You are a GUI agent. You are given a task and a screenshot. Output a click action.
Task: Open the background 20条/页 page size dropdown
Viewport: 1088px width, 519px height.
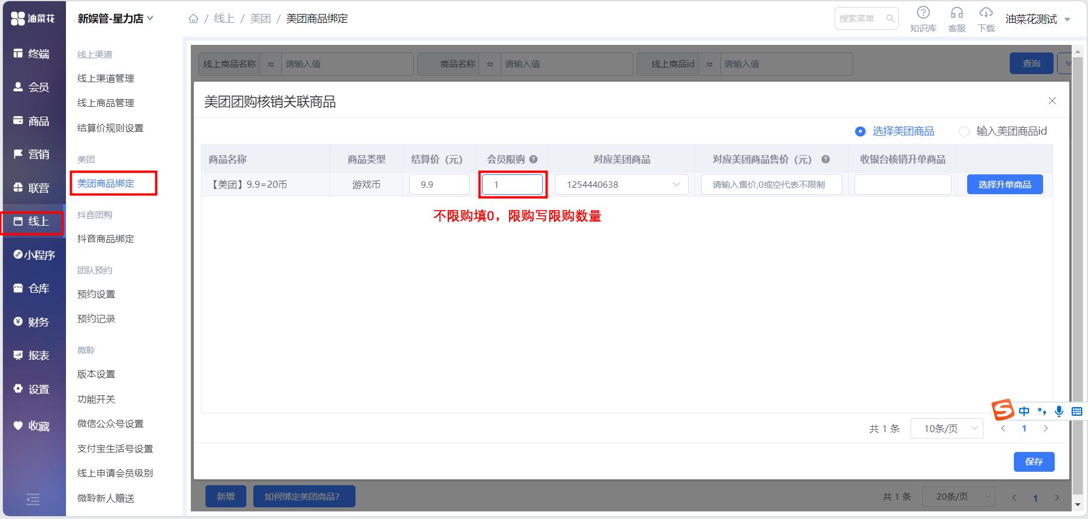[x=958, y=497]
